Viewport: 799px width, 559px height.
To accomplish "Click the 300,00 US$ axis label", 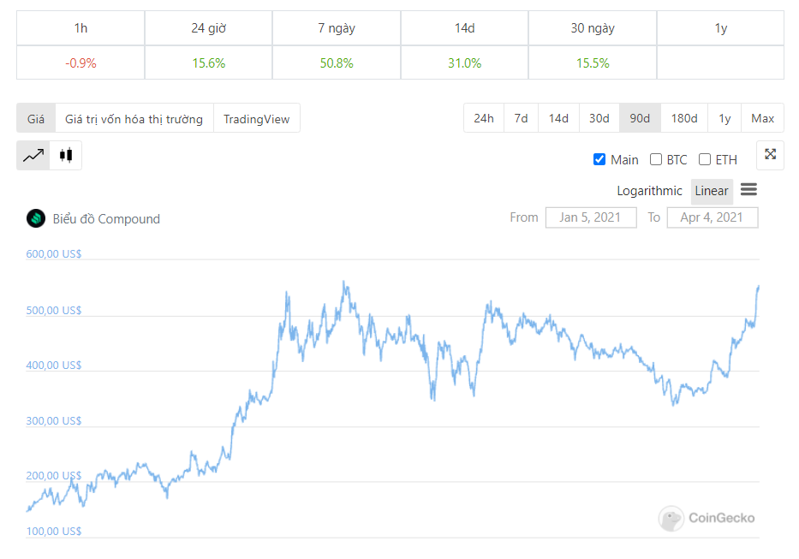I will point(53,421).
